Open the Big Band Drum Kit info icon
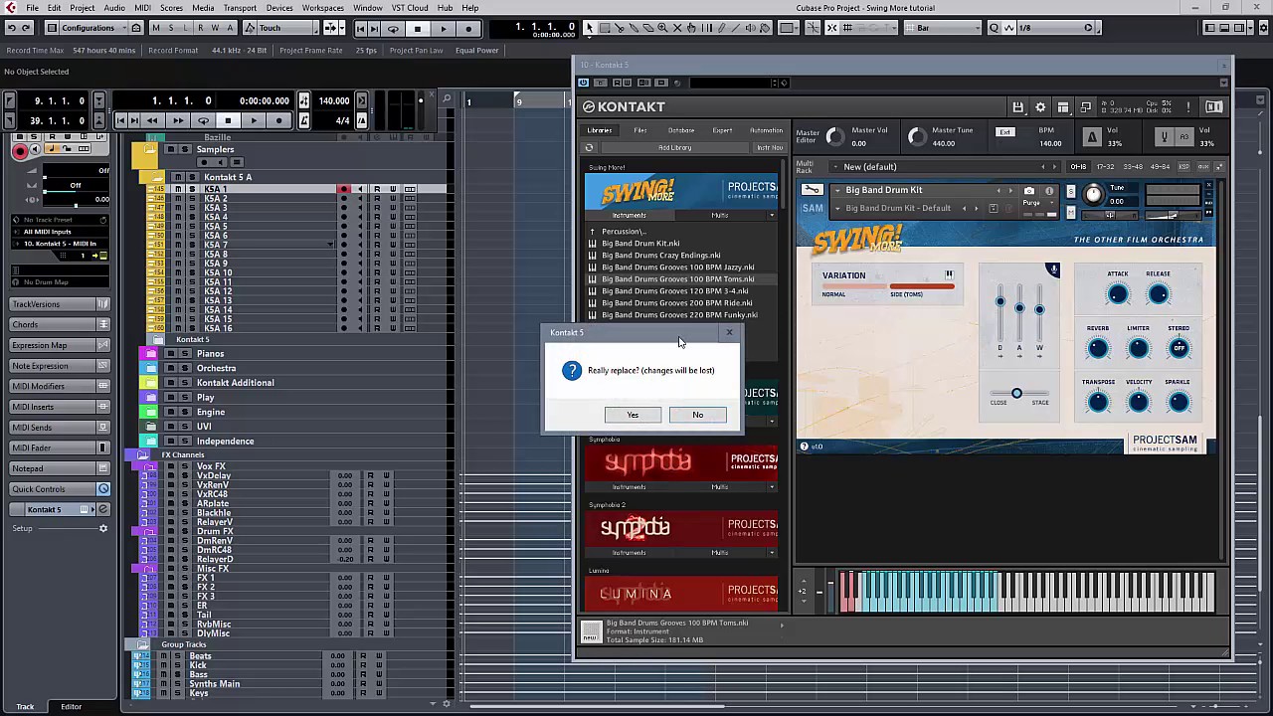 click(1049, 190)
